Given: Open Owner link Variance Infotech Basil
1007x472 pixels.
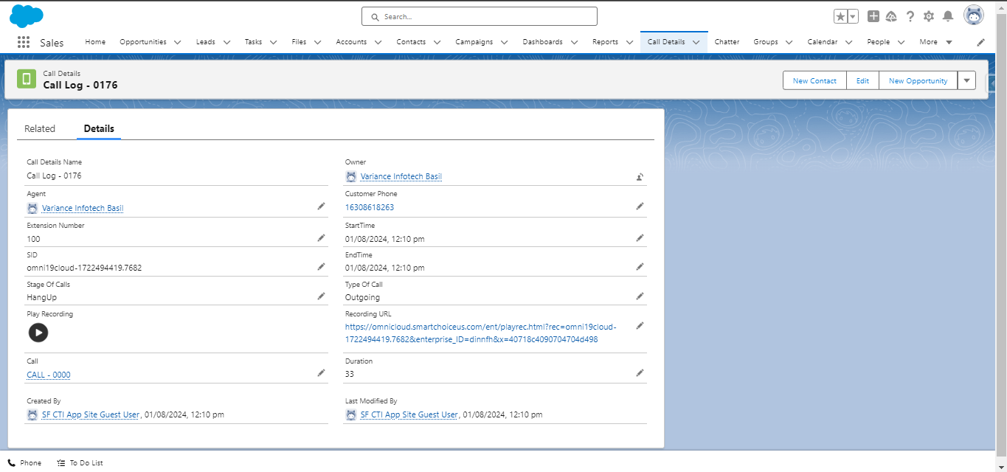Looking at the screenshot, I should 401,177.
